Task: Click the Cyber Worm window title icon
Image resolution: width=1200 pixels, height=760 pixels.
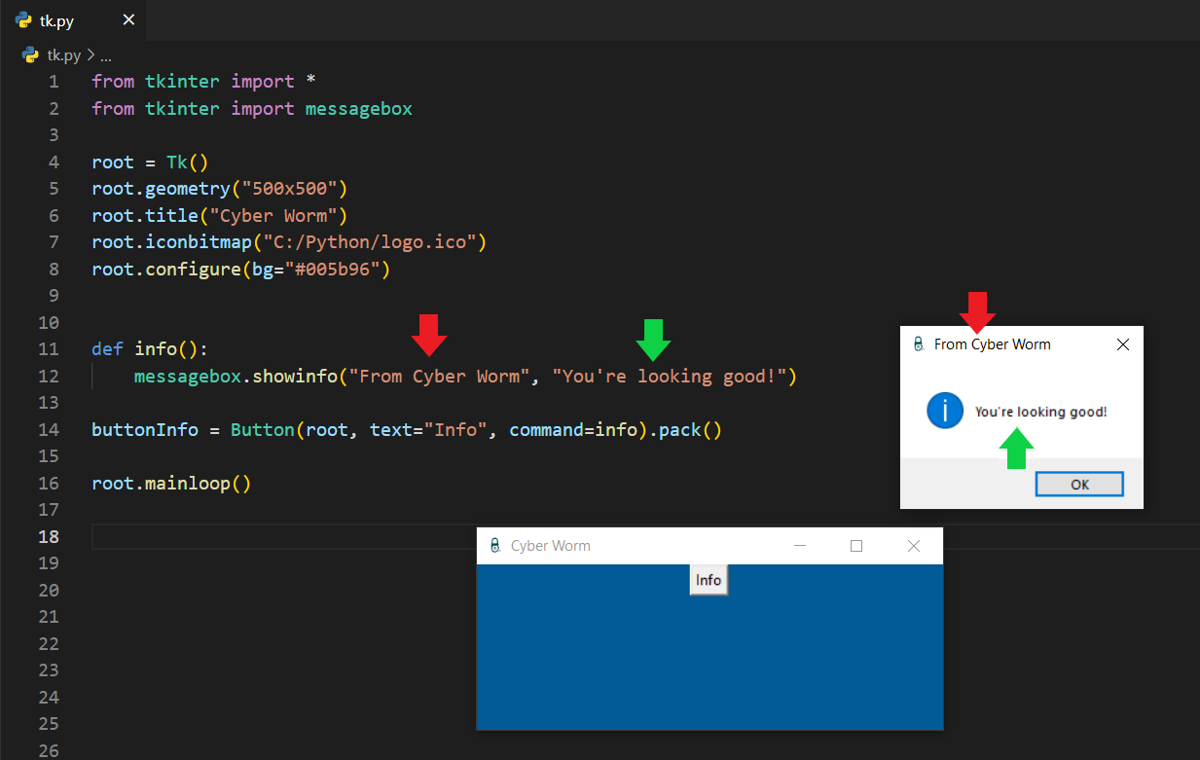Action: pyautogui.click(x=494, y=546)
